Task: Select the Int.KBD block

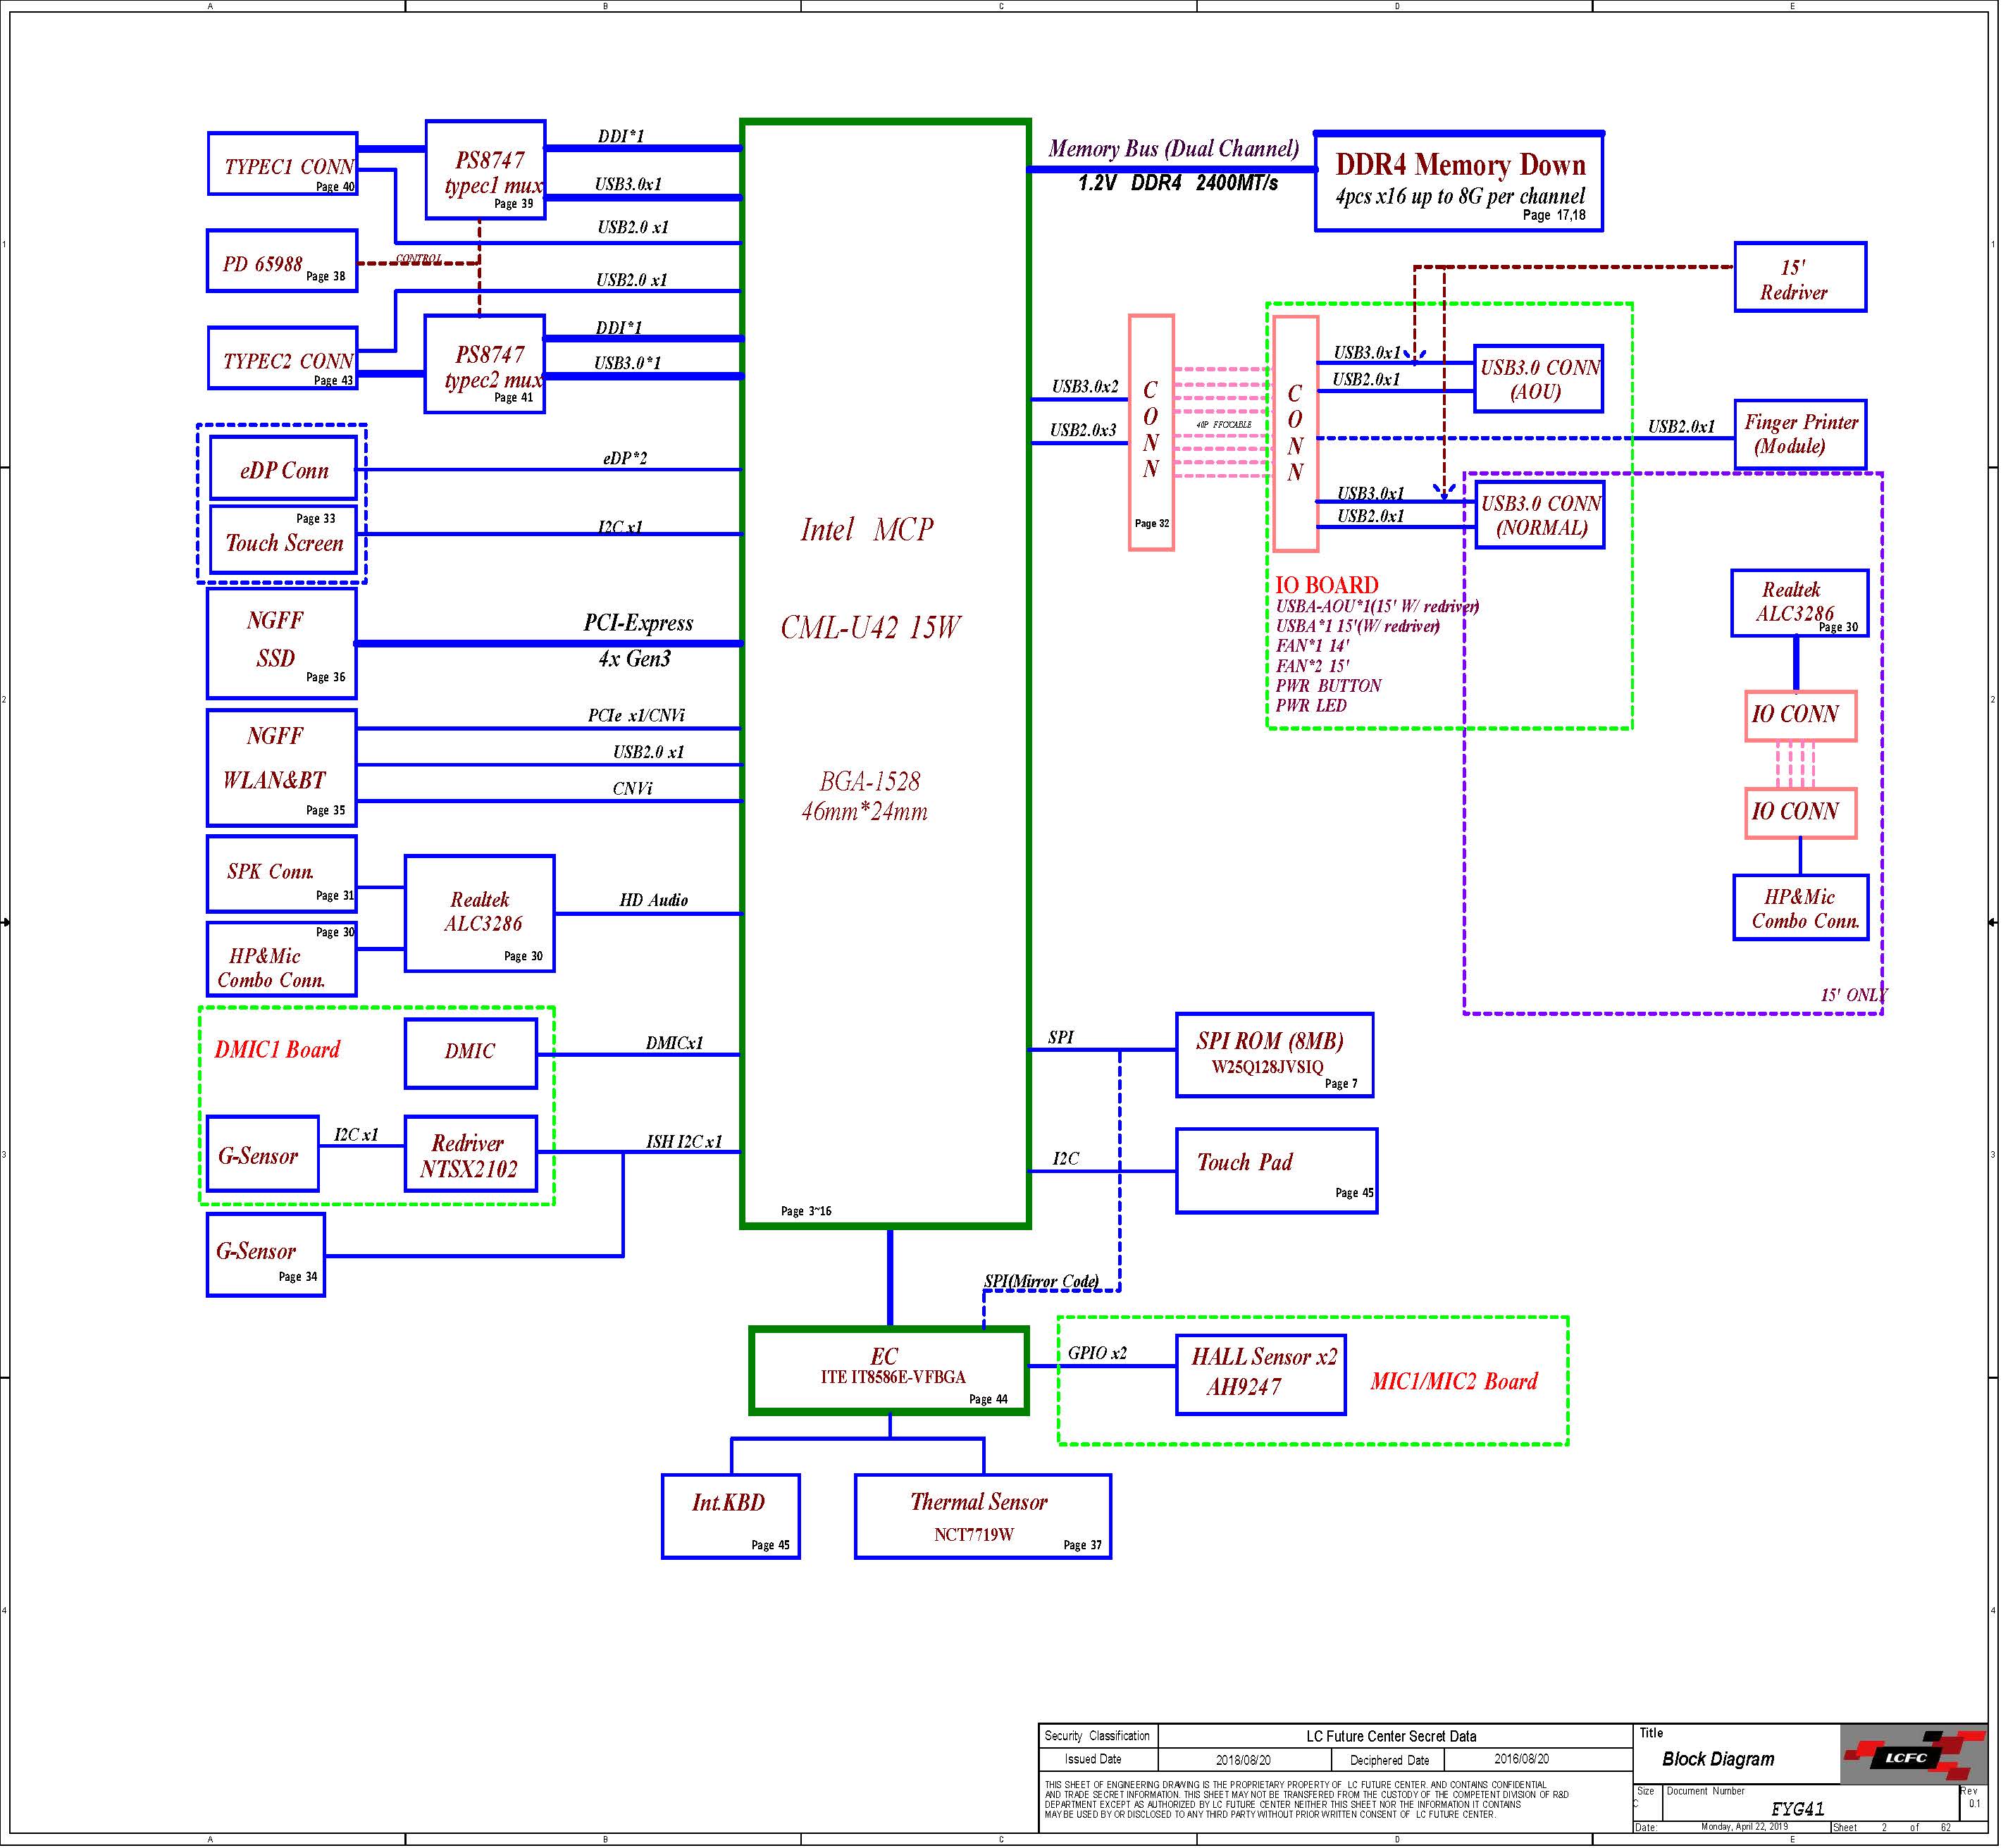Action: point(730,1516)
